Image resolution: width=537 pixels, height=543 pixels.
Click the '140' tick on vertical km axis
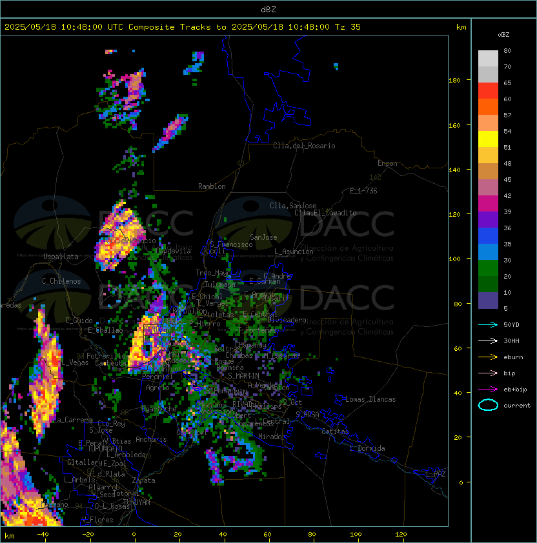tap(454, 170)
